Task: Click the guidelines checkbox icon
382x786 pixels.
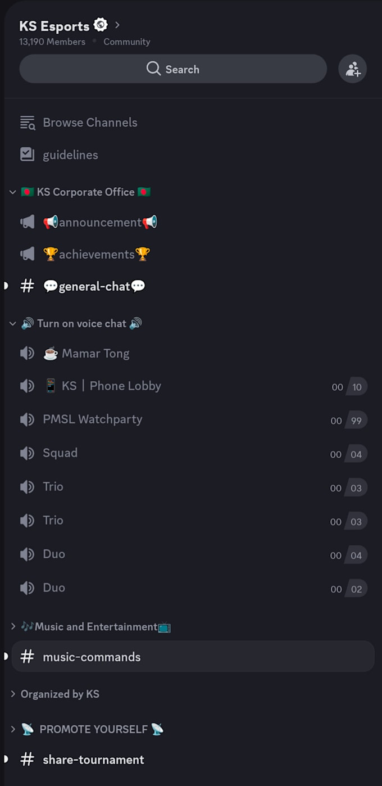Action: click(x=28, y=155)
